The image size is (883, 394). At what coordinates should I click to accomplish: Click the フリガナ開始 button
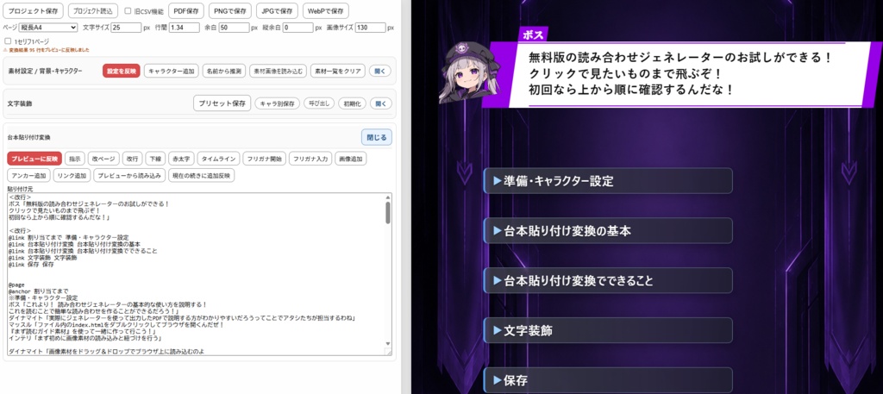(x=265, y=159)
